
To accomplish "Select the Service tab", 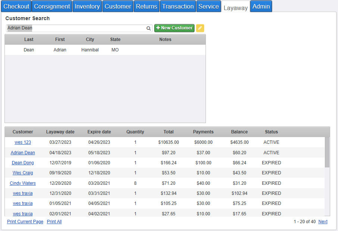I will (209, 6).
